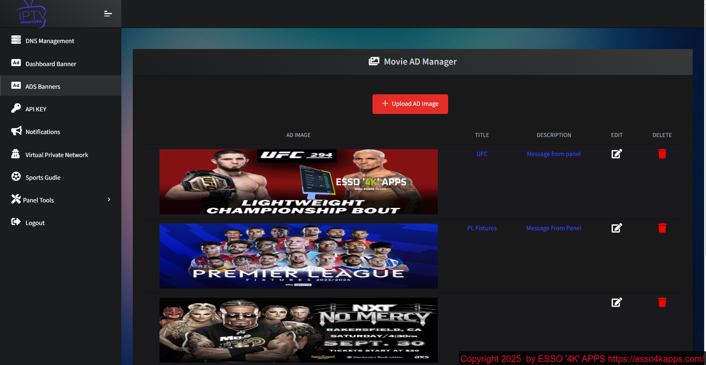Click the UFC title link
706x365 pixels.
482,154
